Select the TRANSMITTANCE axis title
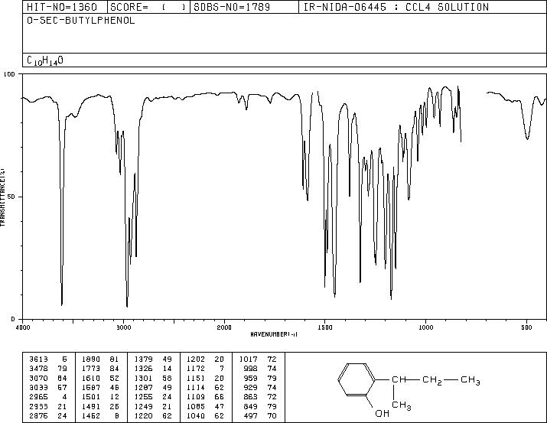547x423 pixels. [x=2, y=197]
